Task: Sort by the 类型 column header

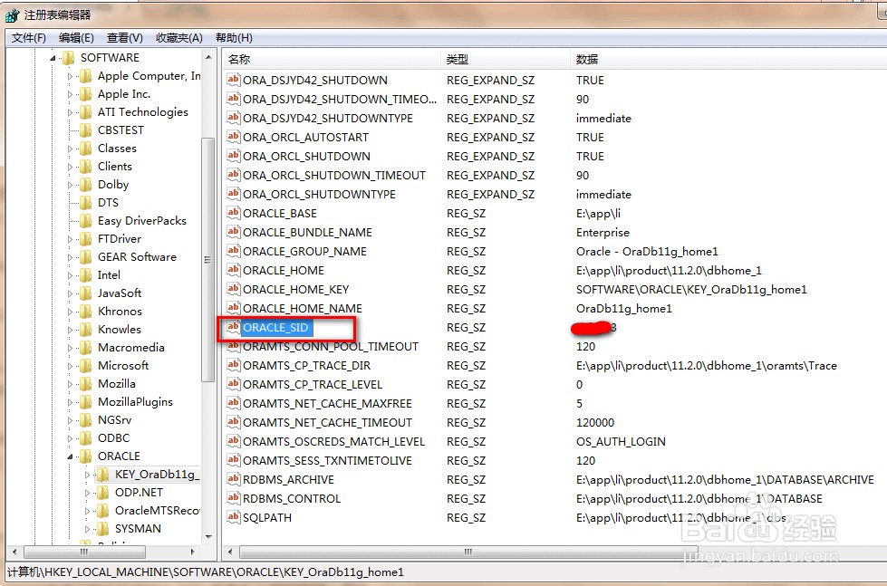Action: coord(506,60)
